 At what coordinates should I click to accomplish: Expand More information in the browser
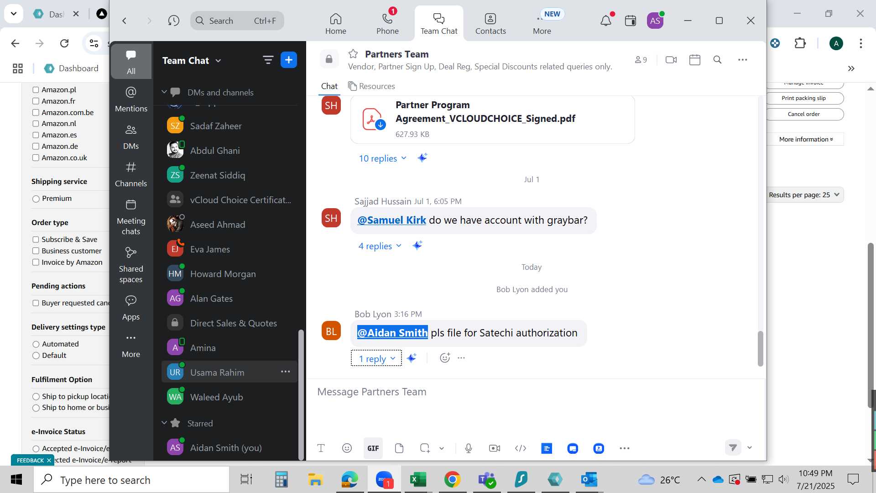pos(806,139)
